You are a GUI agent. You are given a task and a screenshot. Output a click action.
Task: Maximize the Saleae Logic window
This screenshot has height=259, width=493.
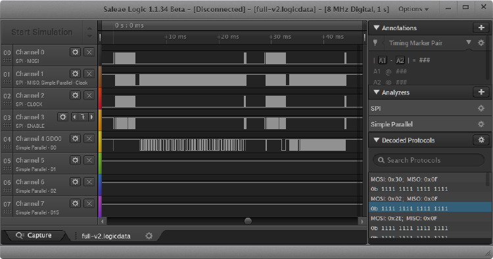465,7
